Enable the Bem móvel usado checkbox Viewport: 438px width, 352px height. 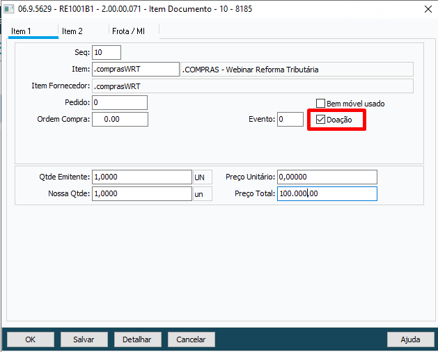320,104
